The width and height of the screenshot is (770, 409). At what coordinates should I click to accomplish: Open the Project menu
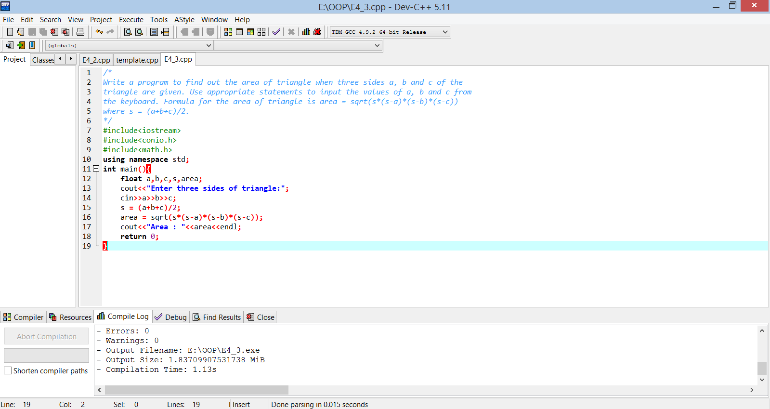(x=101, y=20)
